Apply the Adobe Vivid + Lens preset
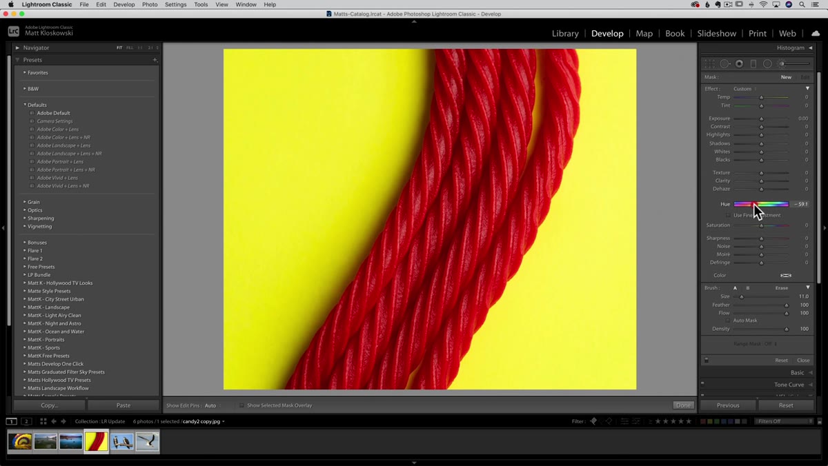The height and width of the screenshot is (466, 828). [x=57, y=178]
